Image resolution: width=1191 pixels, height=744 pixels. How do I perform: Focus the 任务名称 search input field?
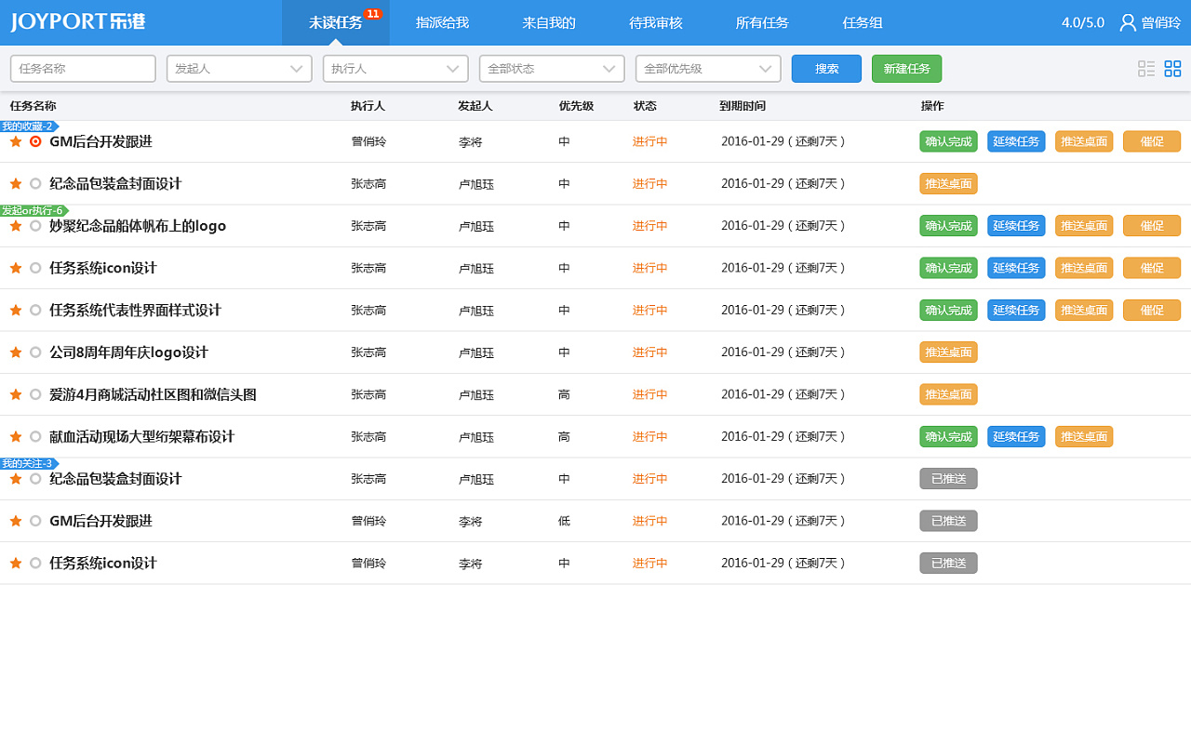point(83,69)
